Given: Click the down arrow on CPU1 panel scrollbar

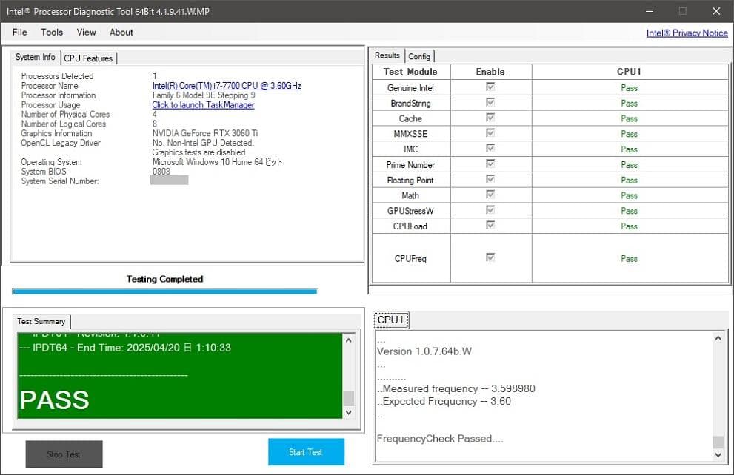Looking at the screenshot, I should coord(718,454).
